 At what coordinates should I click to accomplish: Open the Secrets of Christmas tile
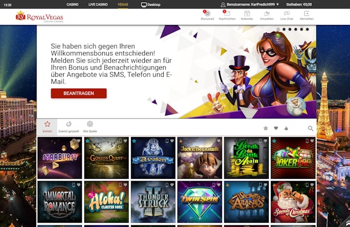point(293,202)
